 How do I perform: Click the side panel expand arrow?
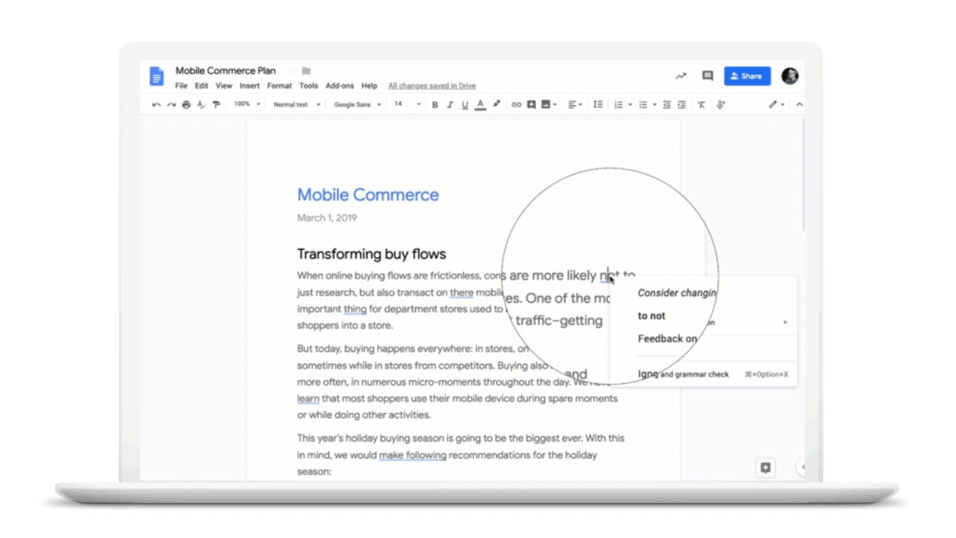click(802, 467)
